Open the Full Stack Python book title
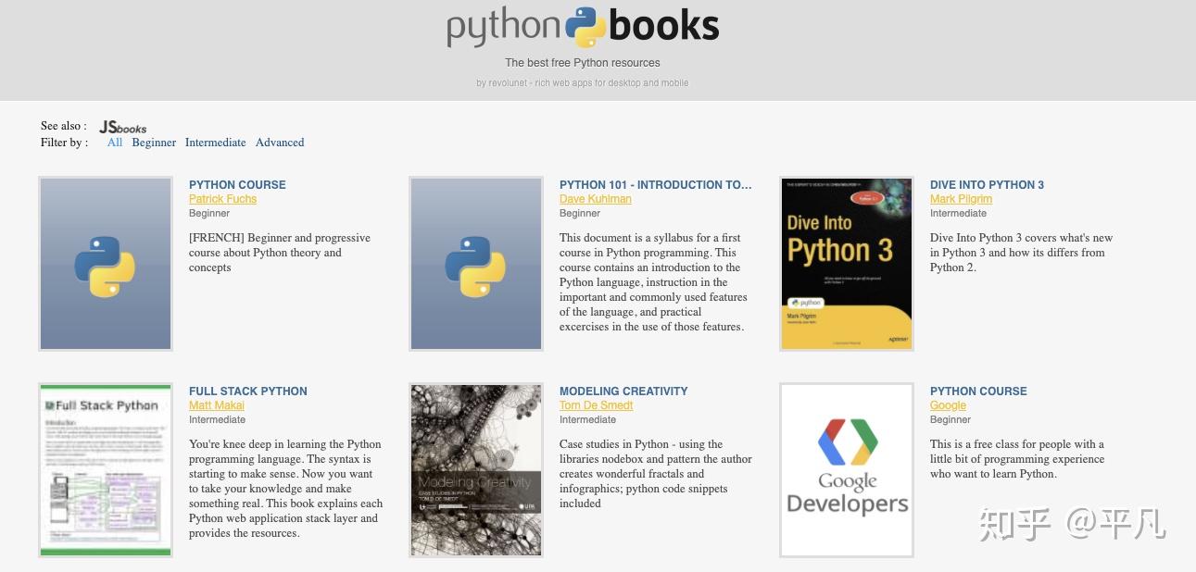The image size is (1196, 572). click(x=247, y=391)
